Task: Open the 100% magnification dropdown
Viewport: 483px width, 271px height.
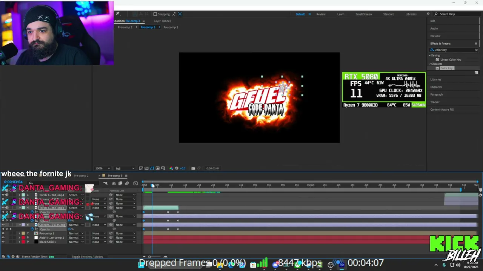Action: click(102, 168)
